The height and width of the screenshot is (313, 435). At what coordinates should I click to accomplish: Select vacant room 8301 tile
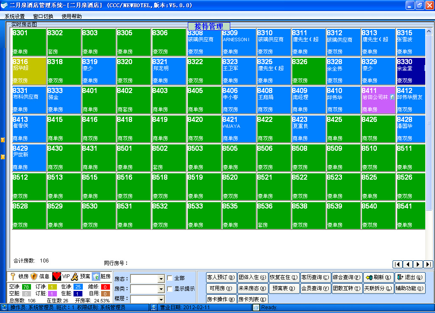click(29, 42)
